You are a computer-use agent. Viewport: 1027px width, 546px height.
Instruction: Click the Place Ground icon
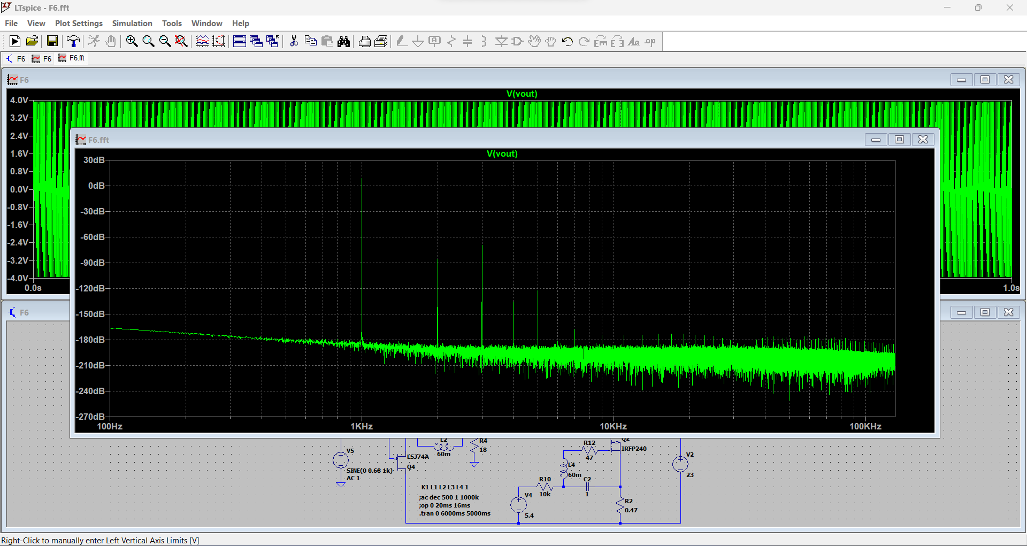418,41
